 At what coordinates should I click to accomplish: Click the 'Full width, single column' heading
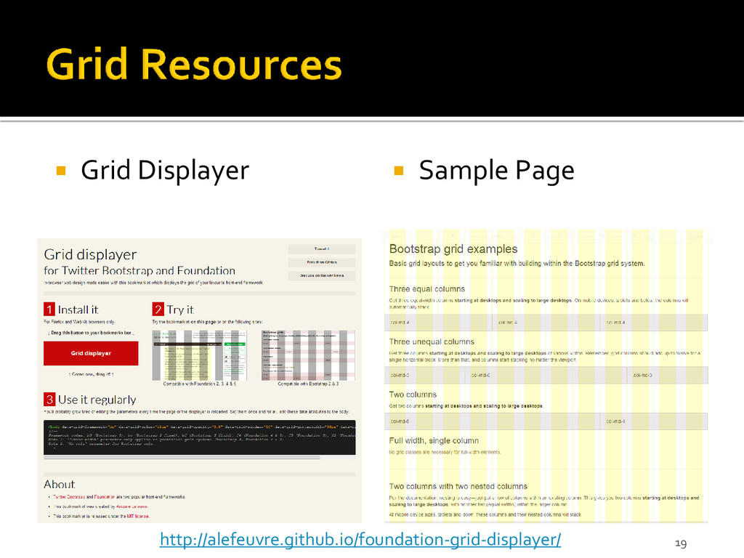coord(434,441)
